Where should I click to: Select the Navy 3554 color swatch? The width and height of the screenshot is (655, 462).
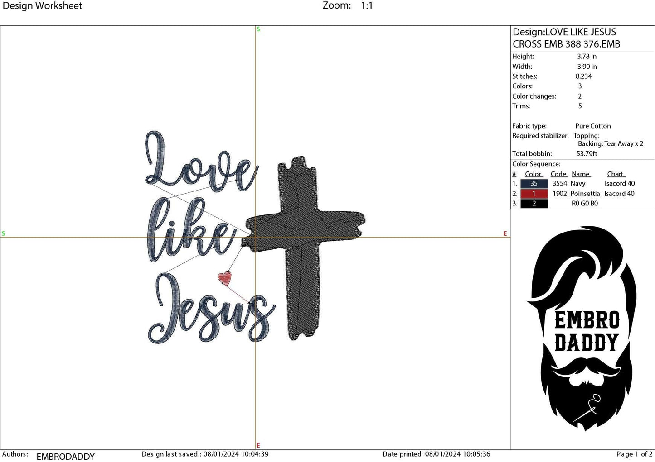click(534, 183)
